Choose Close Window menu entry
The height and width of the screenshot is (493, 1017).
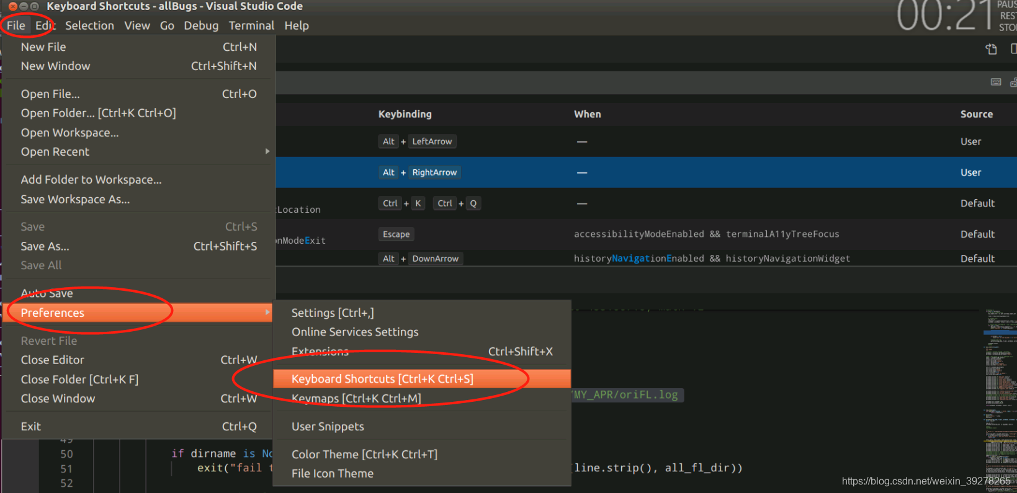pyautogui.click(x=139, y=399)
